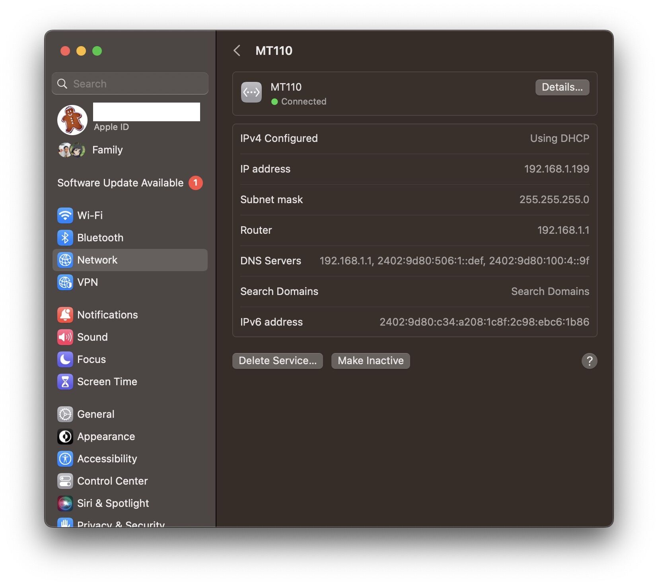Open General settings

tap(130, 414)
